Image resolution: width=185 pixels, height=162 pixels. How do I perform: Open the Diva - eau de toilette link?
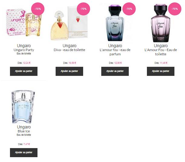click(x=70, y=50)
